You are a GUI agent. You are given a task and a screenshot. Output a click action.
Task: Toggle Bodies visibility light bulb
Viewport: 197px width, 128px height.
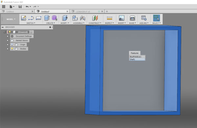12,49
